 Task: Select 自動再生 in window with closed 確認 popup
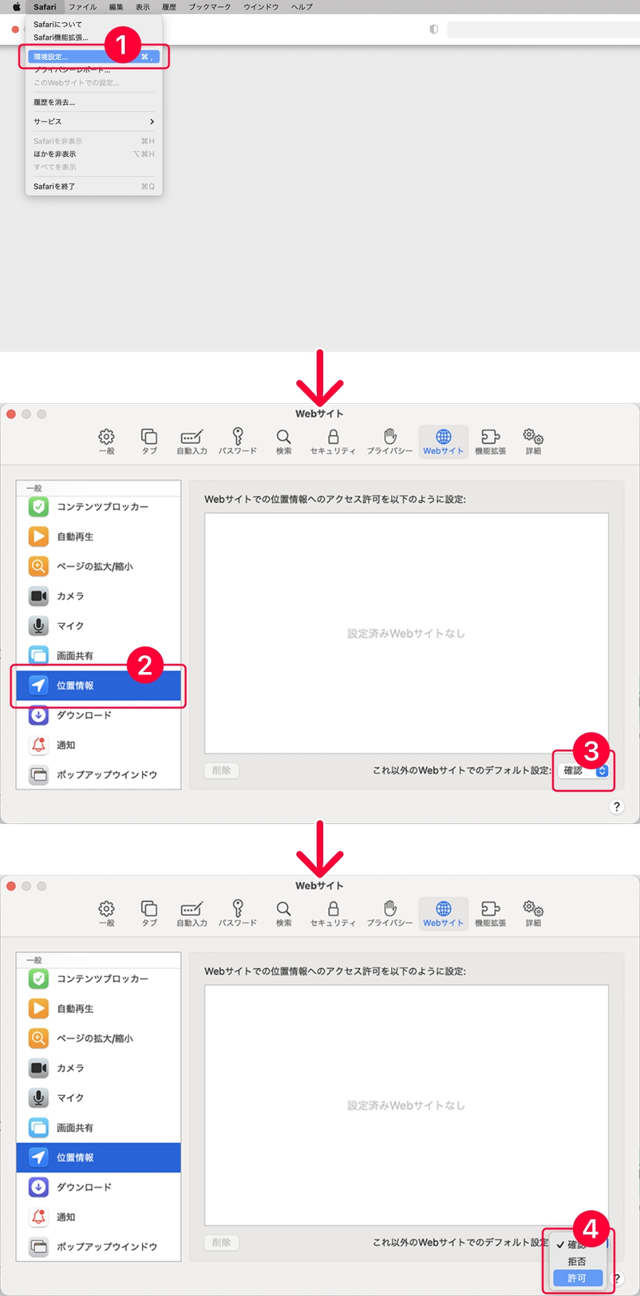click(99, 536)
